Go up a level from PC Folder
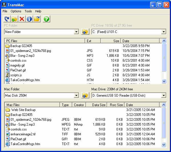This screenshot has width=171, height=152. (x=85, y=32)
